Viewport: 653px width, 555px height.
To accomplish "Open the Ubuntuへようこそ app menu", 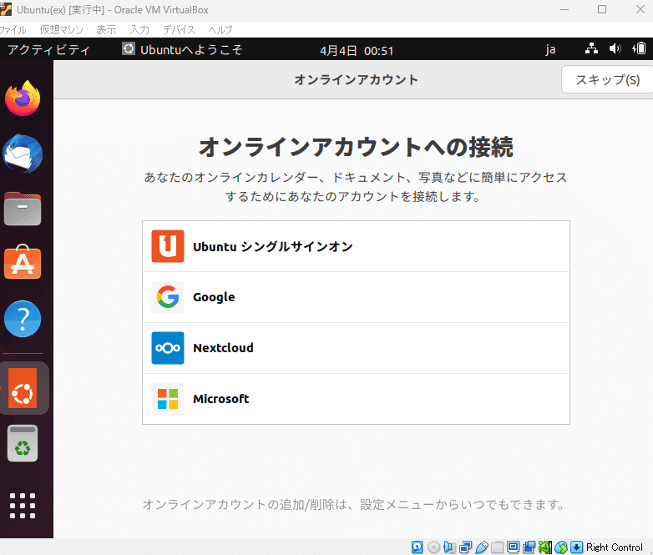I will (x=182, y=49).
